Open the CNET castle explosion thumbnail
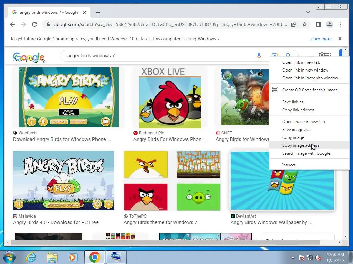The height and width of the screenshot is (264, 353). pyautogui.click(x=245, y=97)
